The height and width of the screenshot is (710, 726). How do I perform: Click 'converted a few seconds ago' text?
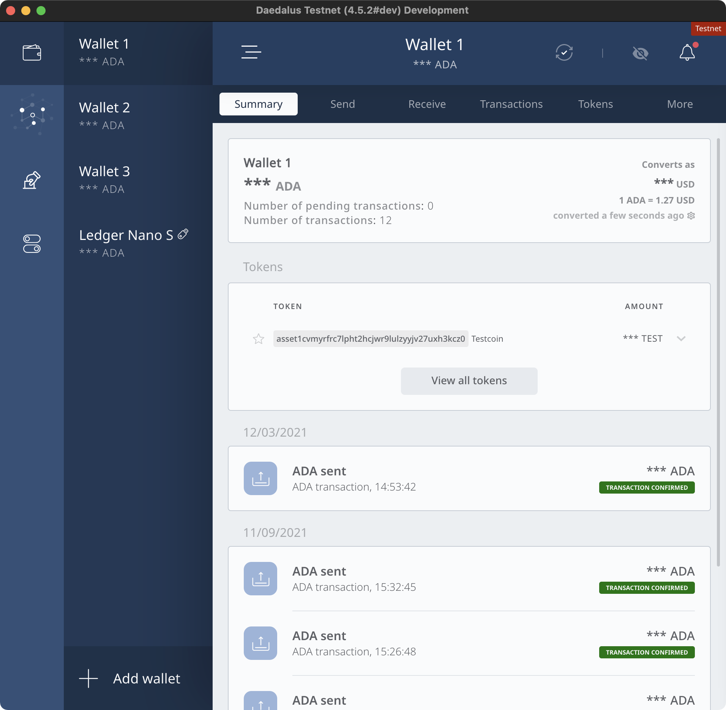[619, 216]
